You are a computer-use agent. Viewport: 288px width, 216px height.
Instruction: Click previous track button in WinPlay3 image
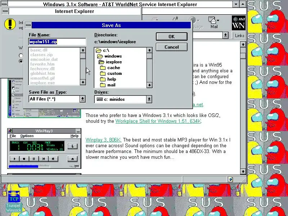coord(43,159)
